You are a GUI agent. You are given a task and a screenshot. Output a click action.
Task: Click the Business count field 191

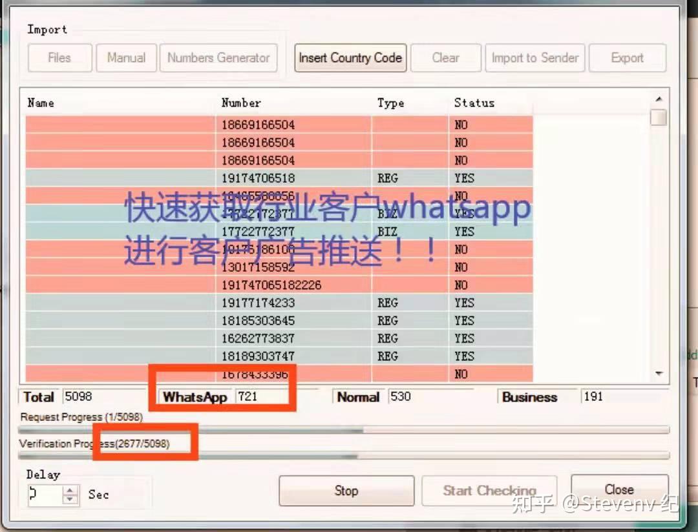[624, 396]
